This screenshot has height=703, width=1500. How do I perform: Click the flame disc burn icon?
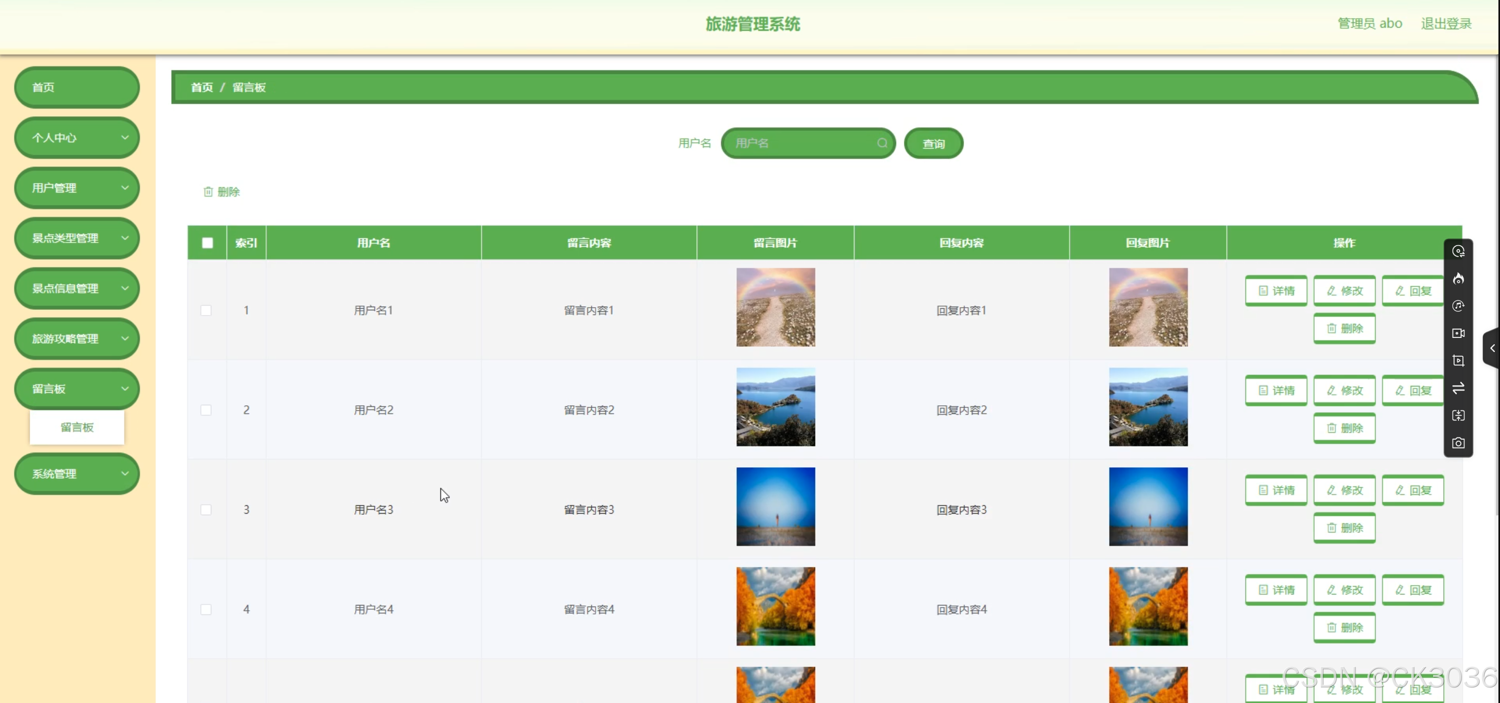pyautogui.click(x=1458, y=279)
